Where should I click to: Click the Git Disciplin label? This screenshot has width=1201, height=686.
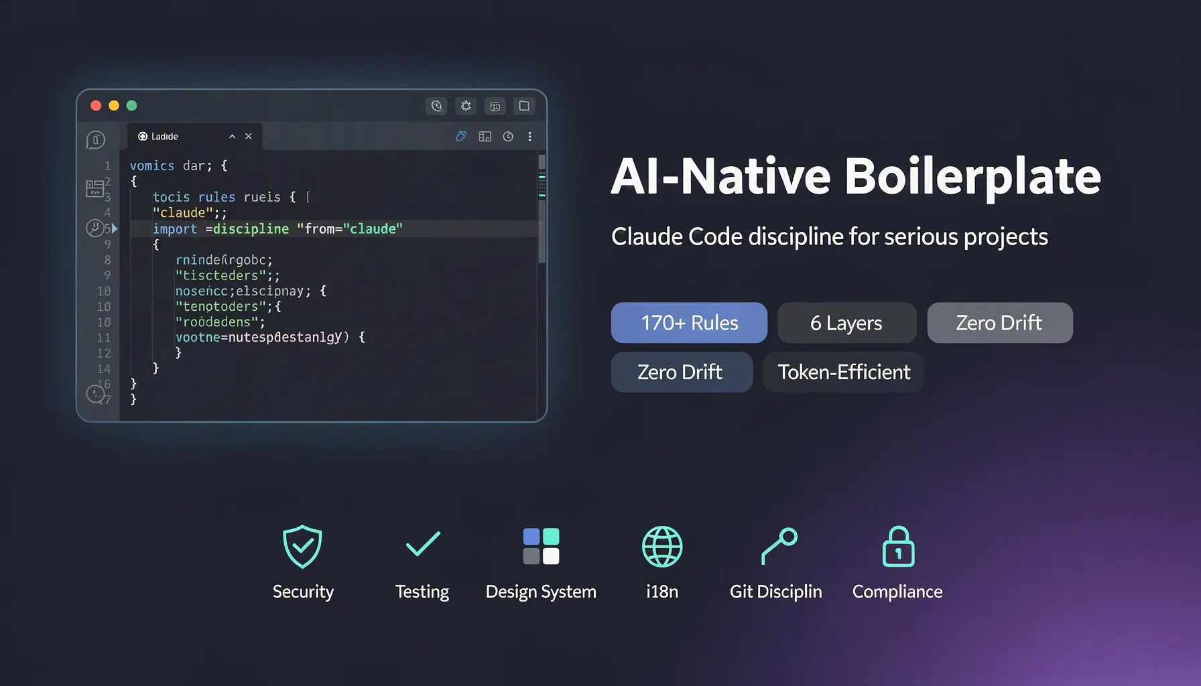point(776,592)
